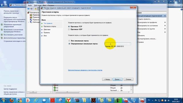The height and width of the screenshot is (103, 183).
Task: Go to the Тип правила wizard step
Action: 48,23
